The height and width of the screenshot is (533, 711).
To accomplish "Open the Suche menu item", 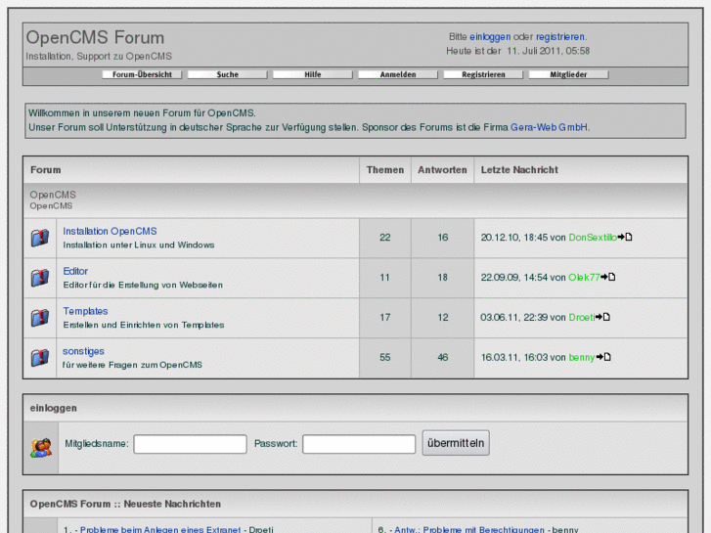I will tap(227, 74).
